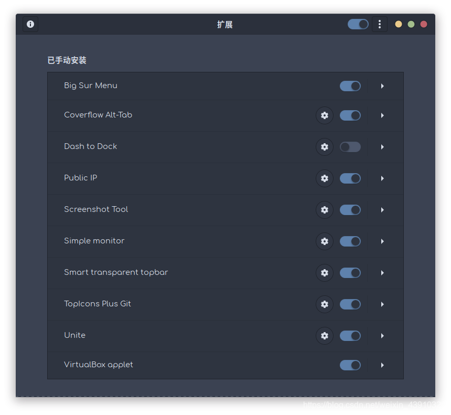Open Unite settings gear
Image resolution: width=451 pixels, height=415 pixels.
[x=325, y=336]
